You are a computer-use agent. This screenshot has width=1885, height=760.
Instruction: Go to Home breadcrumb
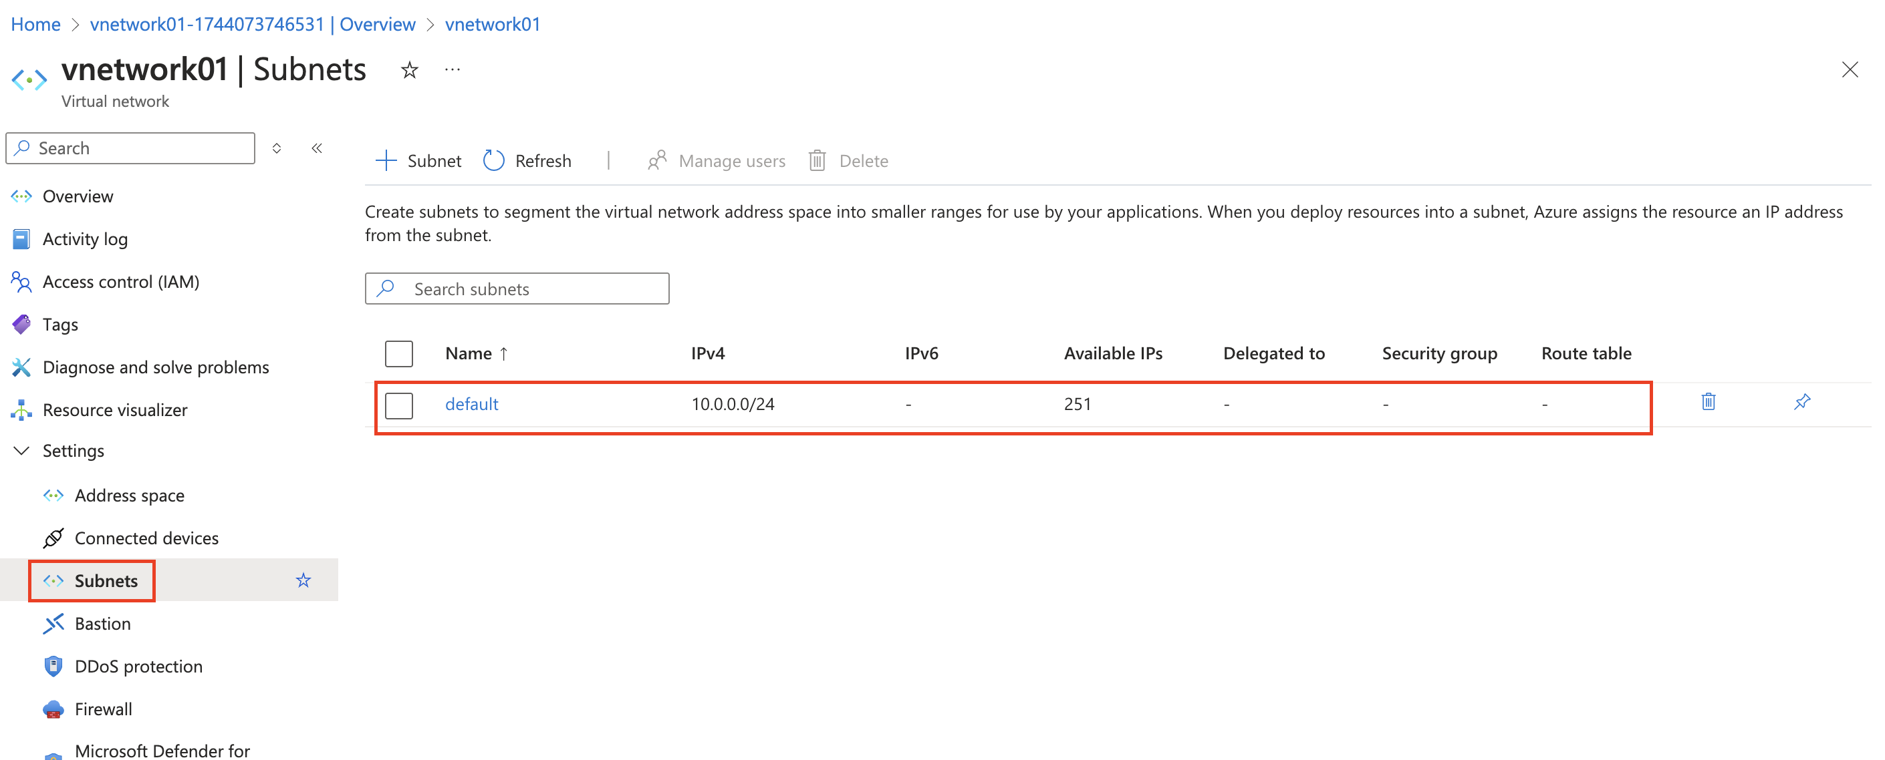click(35, 24)
